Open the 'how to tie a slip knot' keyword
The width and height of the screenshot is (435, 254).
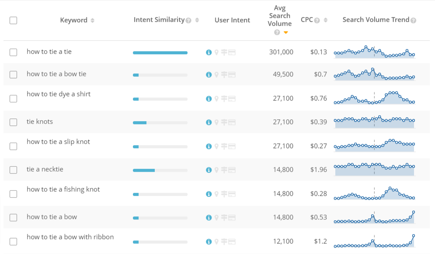pyautogui.click(x=58, y=142)
